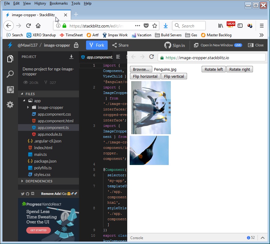Screen dimensions: 270x244
Task: Fork the project
Action: pos(97,45)
